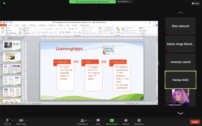Click zoom in plus on status bar
The image size is (202, 126).
pos(154,104)
